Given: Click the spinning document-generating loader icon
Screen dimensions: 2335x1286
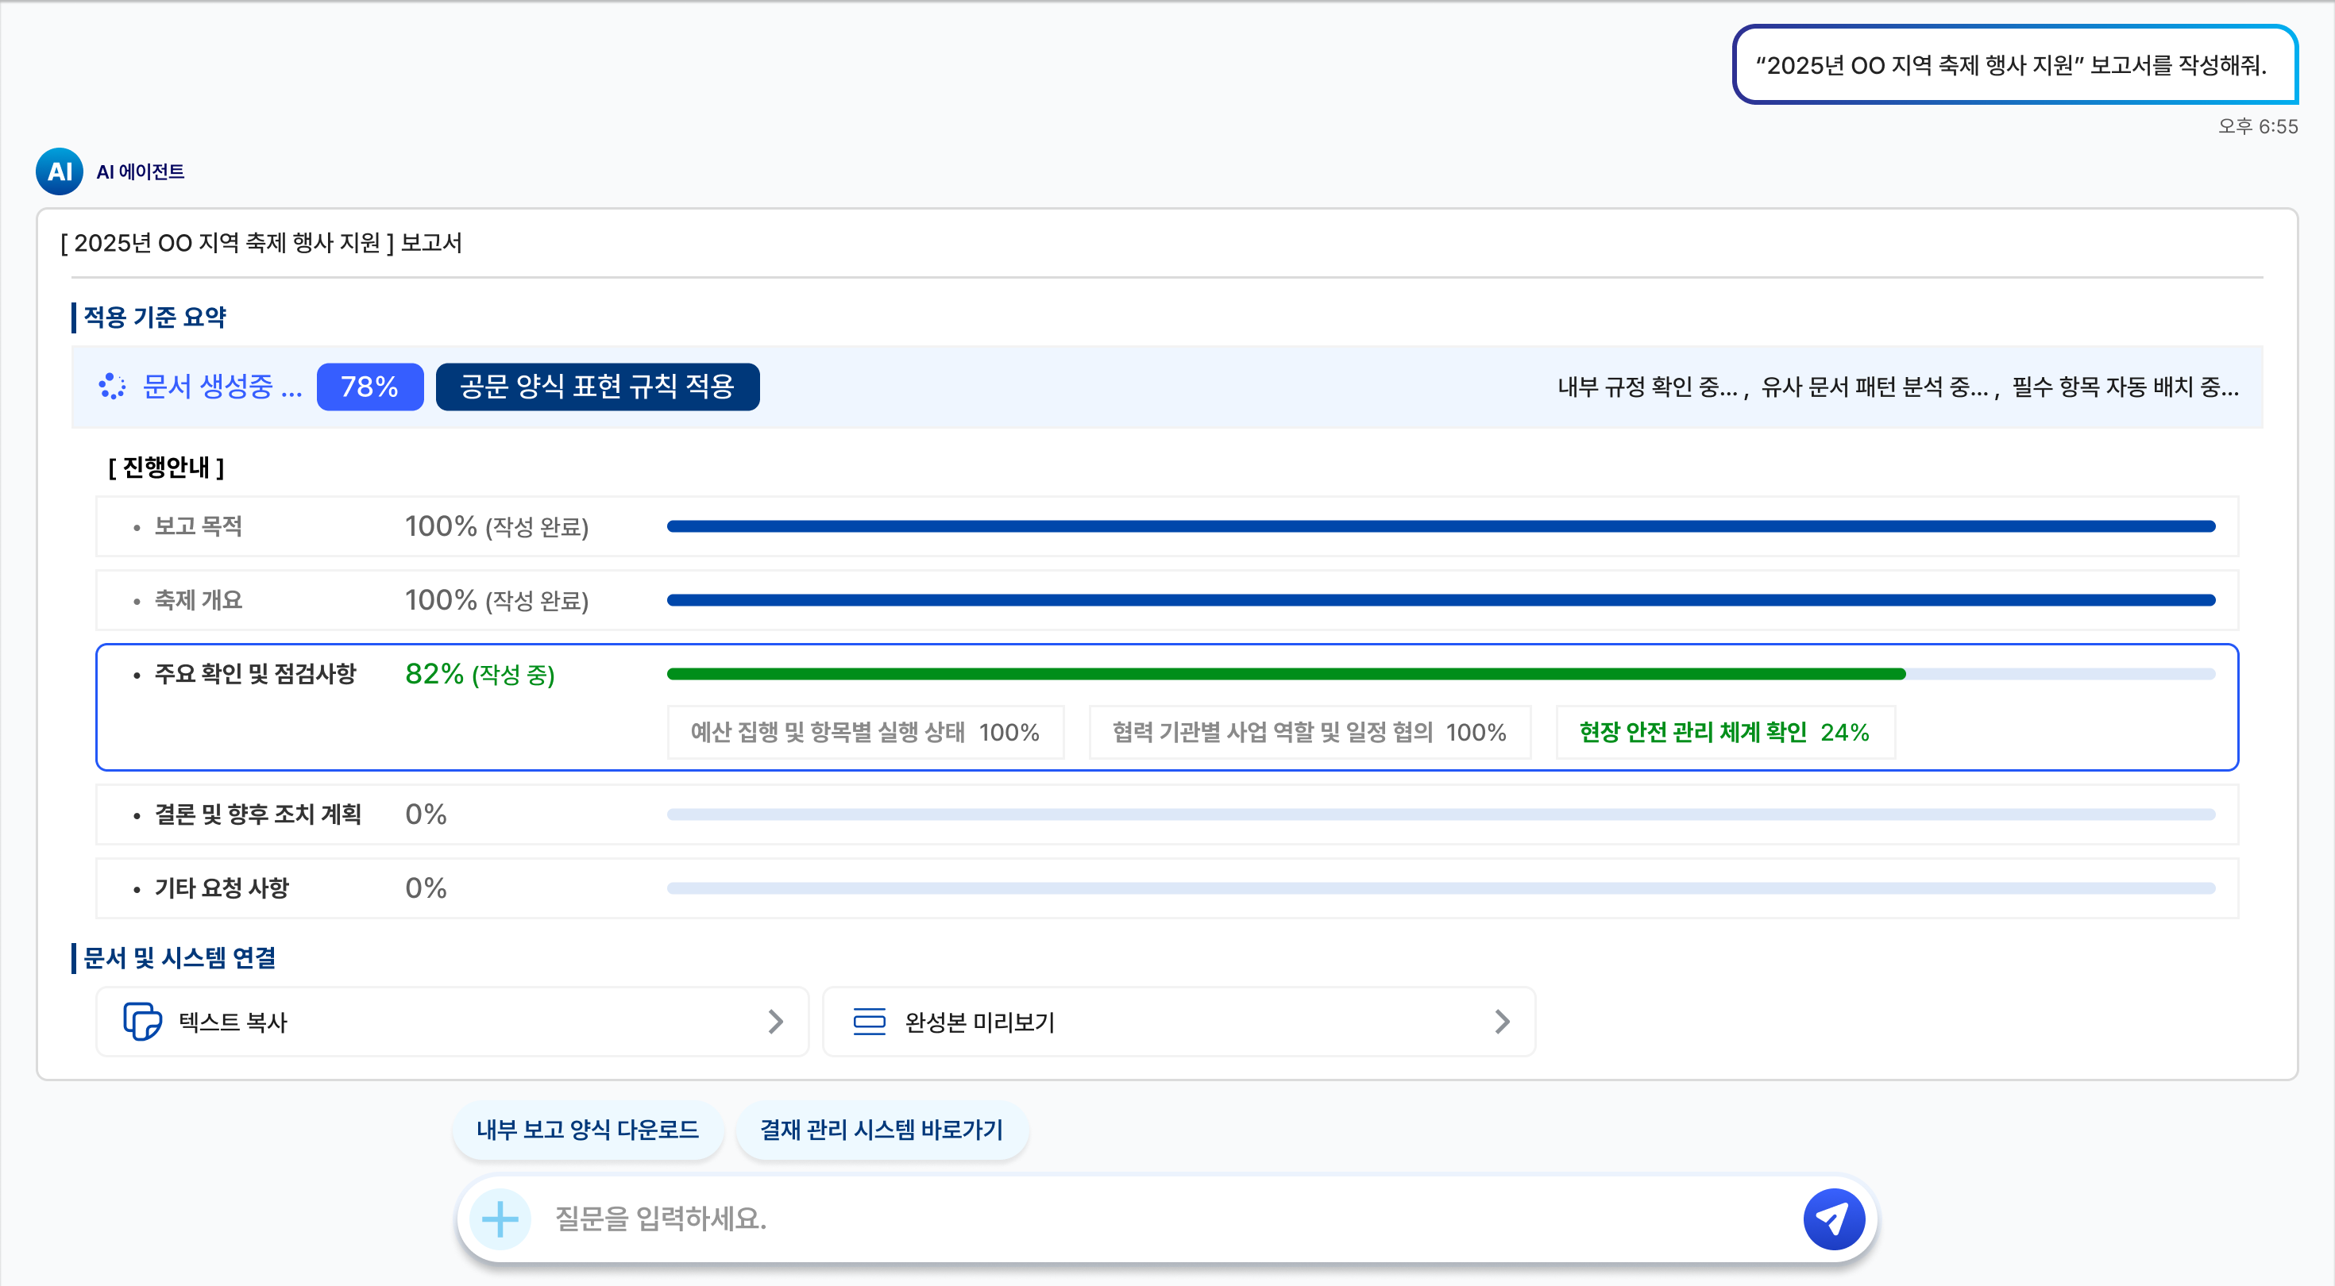Looking at the screenshot, I should [x=113, y=386].
